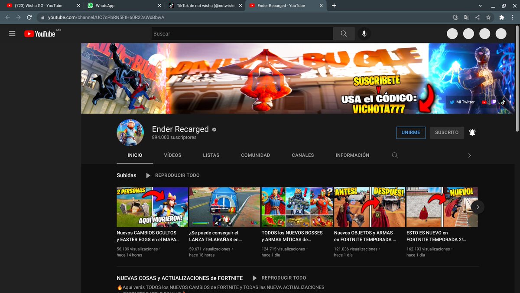Click the ANTES DESPUÉS video thumbnail
Screen dimensions: 520x293
coord(370,207)
